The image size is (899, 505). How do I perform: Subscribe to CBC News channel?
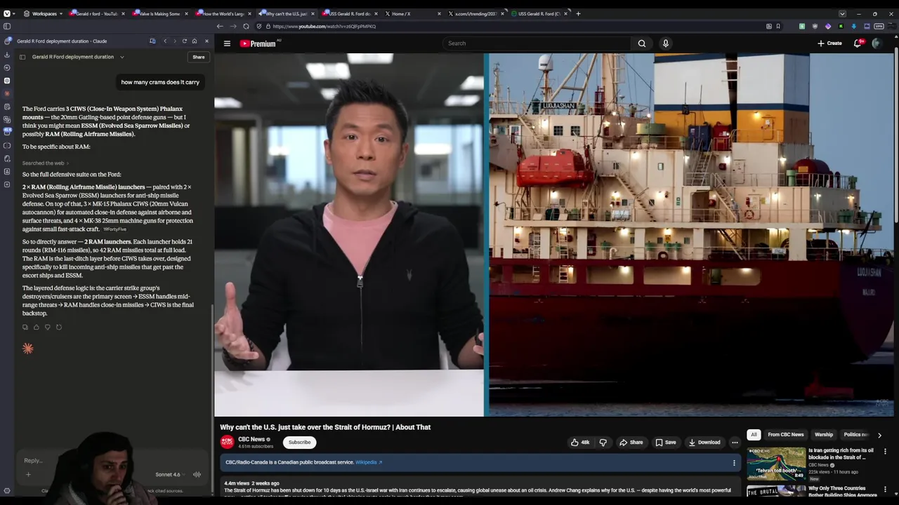click(299, 442)
